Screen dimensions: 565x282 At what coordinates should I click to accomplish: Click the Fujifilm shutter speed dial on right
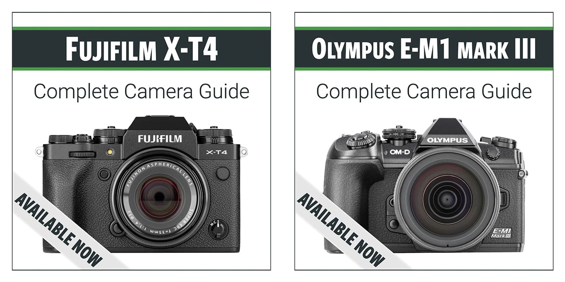click(215, 134)
